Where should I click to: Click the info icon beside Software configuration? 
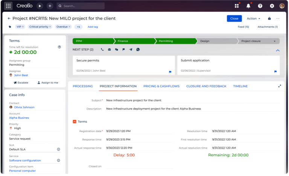tap(58, 160)
